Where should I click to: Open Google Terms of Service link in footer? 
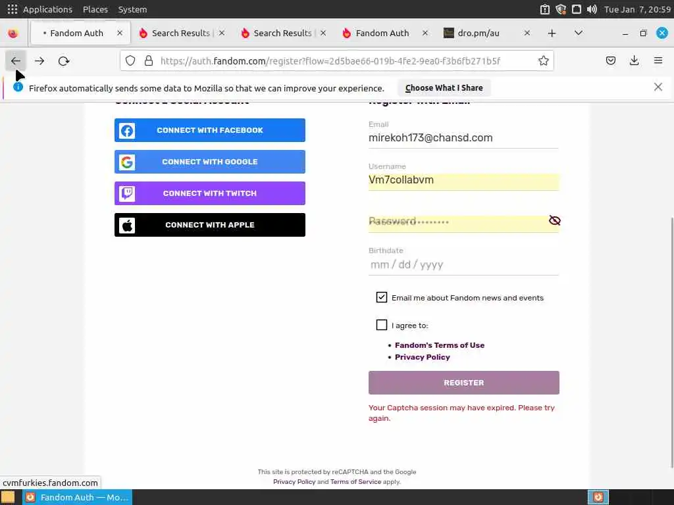355,482
